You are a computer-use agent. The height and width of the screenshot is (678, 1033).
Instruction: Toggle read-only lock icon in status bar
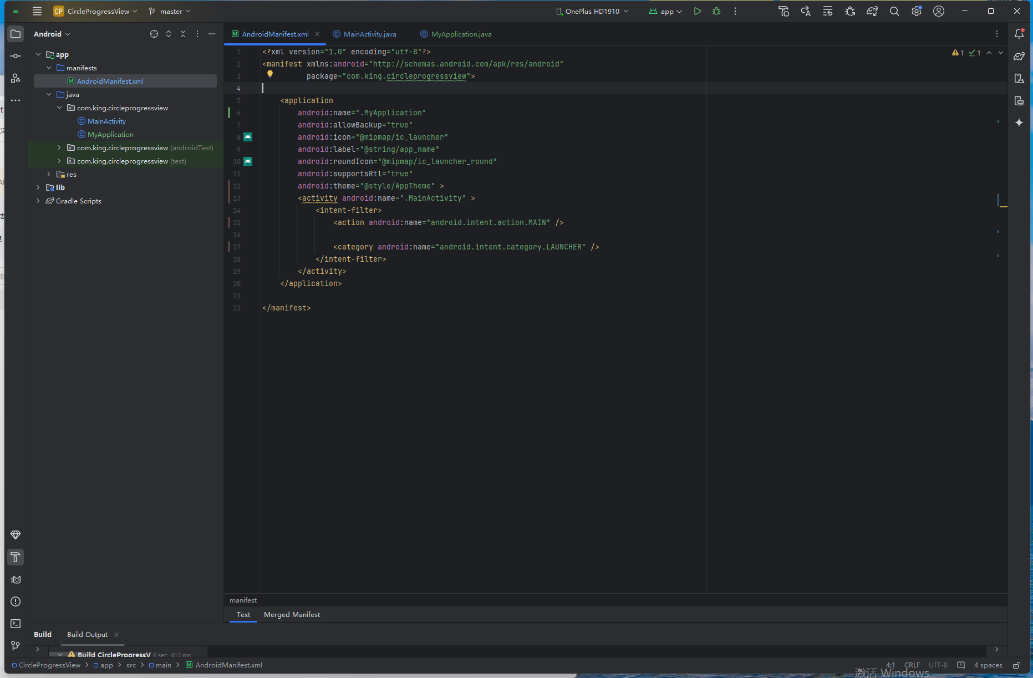[x=1016, y=665]
